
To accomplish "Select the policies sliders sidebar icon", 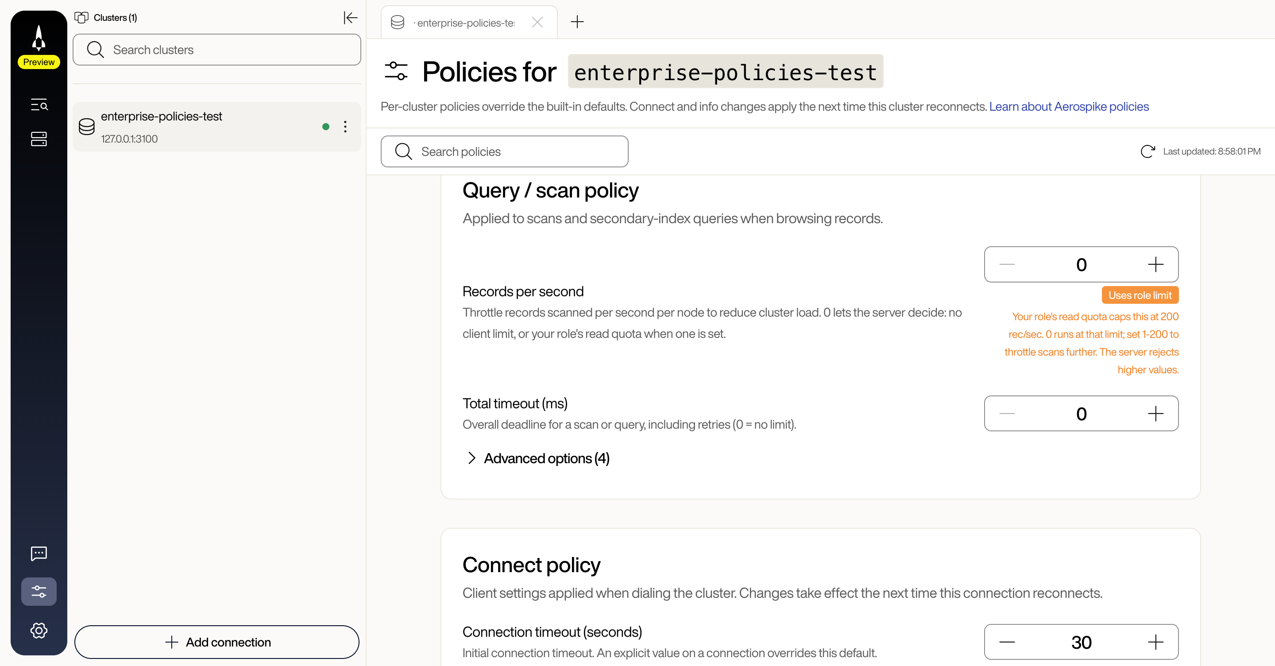I will click(x=39, y=591).
